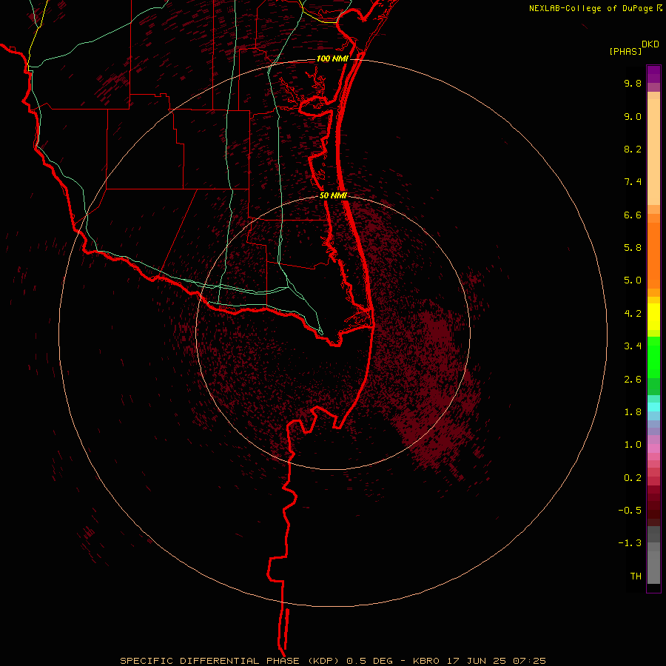Image resolution: width=666 pixels, height=666 pixels.
Task: Click the 2.6 value on color scale
Action: 633,380
